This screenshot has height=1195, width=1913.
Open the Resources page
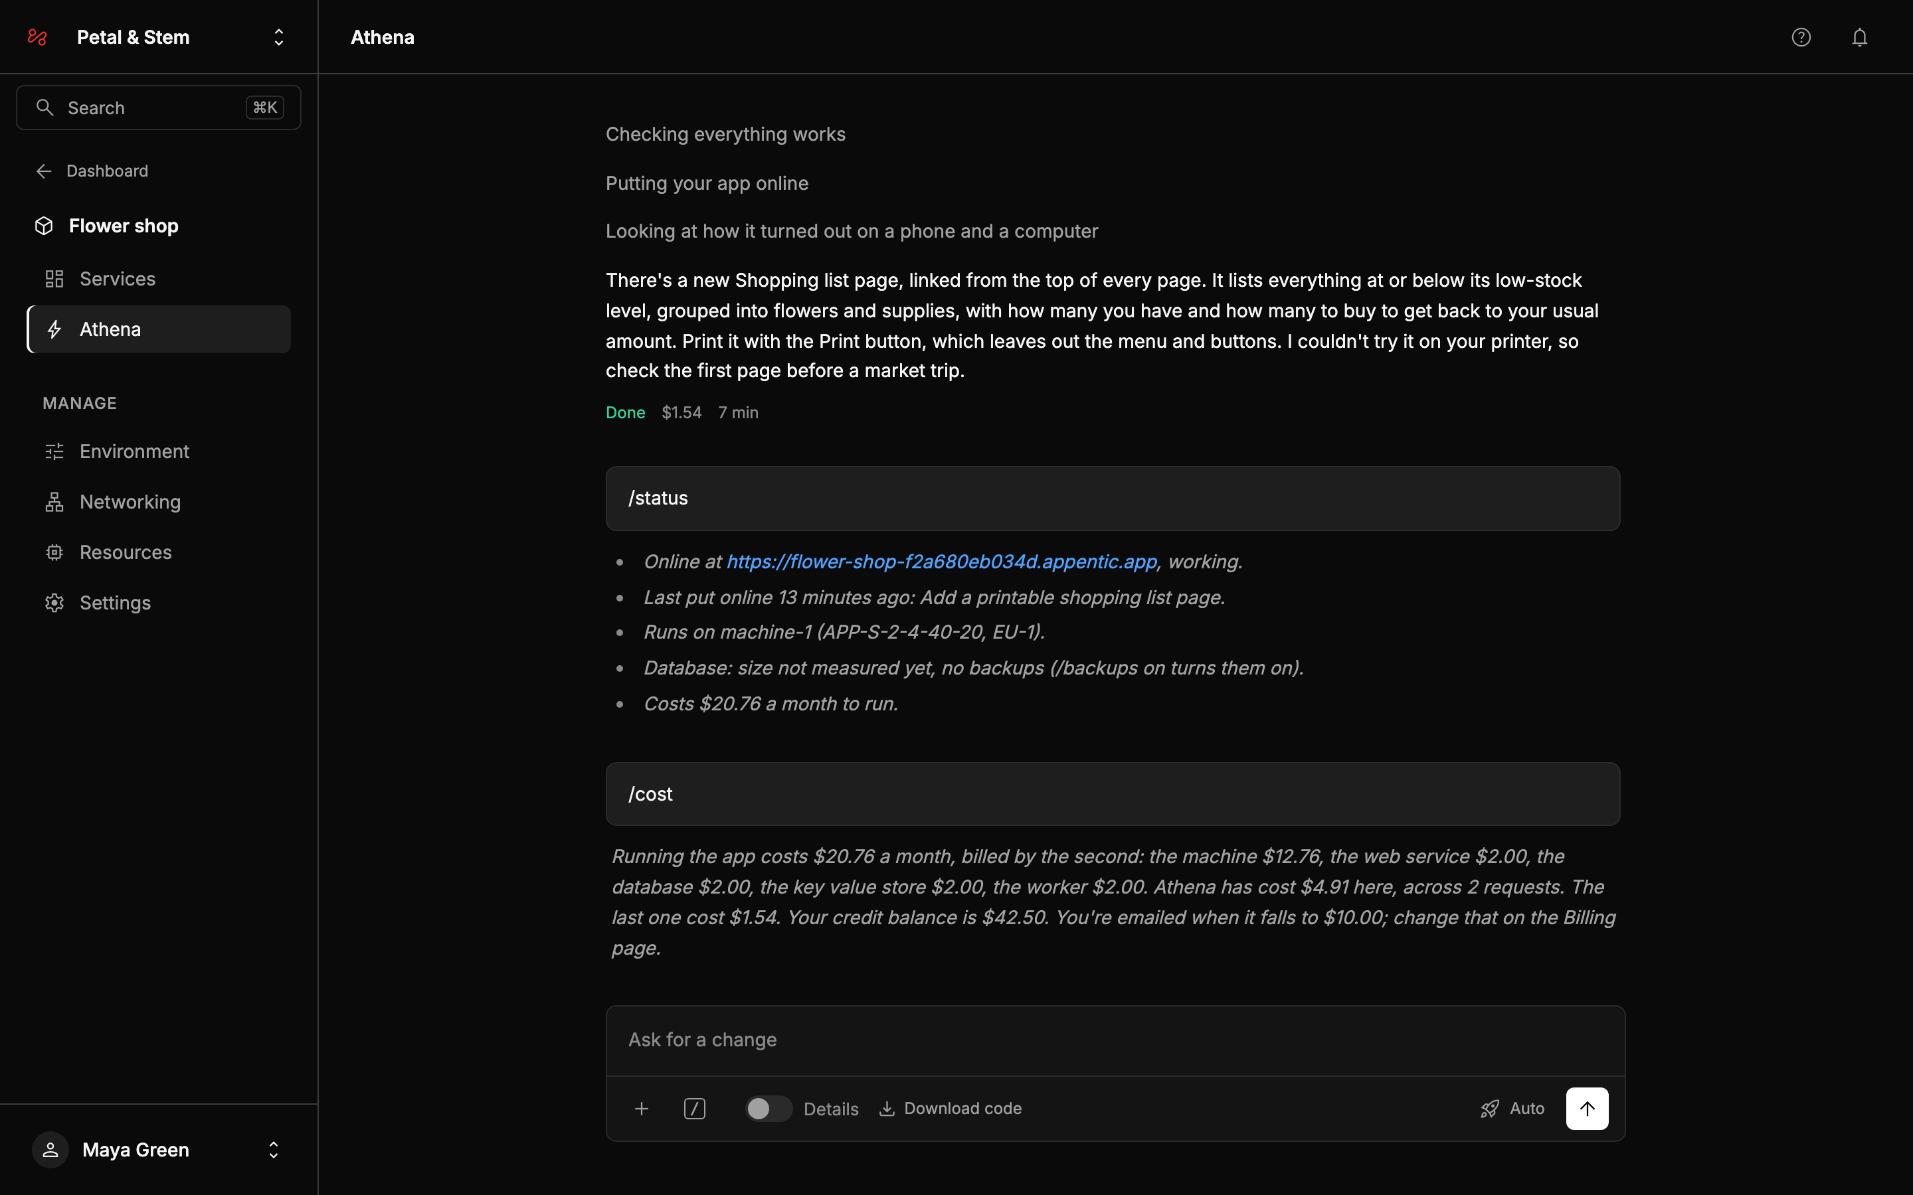[x=158, y=552]
